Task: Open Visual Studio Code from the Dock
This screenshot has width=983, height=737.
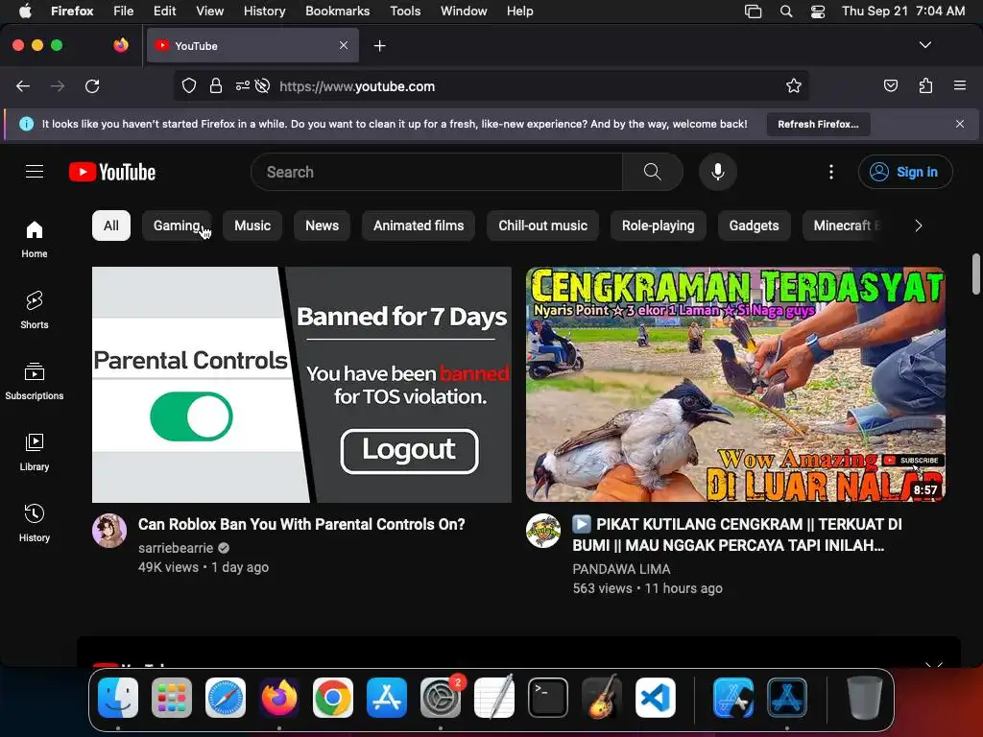Action: 655,698
